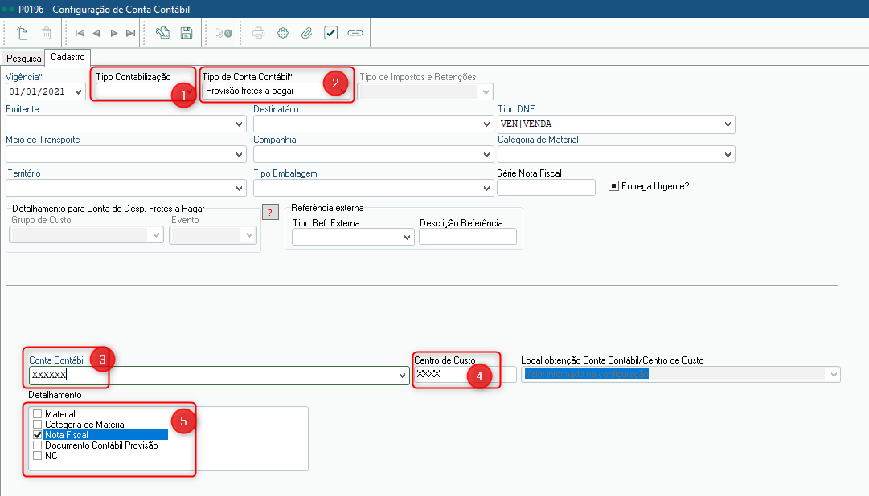The image size is (869, 496).
Task: Open the Conta Contábil dropdown arrow
Action: (x=403, y=376)
